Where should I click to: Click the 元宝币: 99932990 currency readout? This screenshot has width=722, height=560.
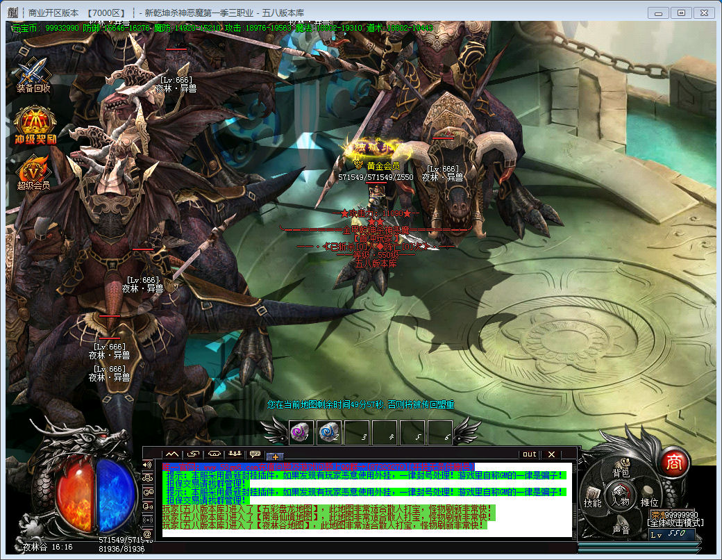pyautogui.click(x=45, y=28)
